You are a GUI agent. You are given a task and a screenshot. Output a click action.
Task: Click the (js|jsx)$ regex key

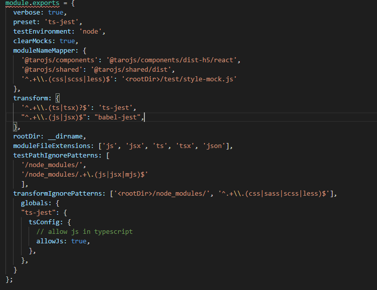point(54,117)
